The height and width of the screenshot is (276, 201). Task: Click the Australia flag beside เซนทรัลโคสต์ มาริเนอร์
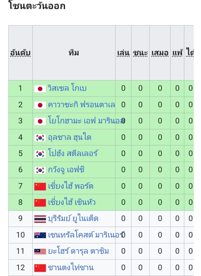[x=40, y=235]
